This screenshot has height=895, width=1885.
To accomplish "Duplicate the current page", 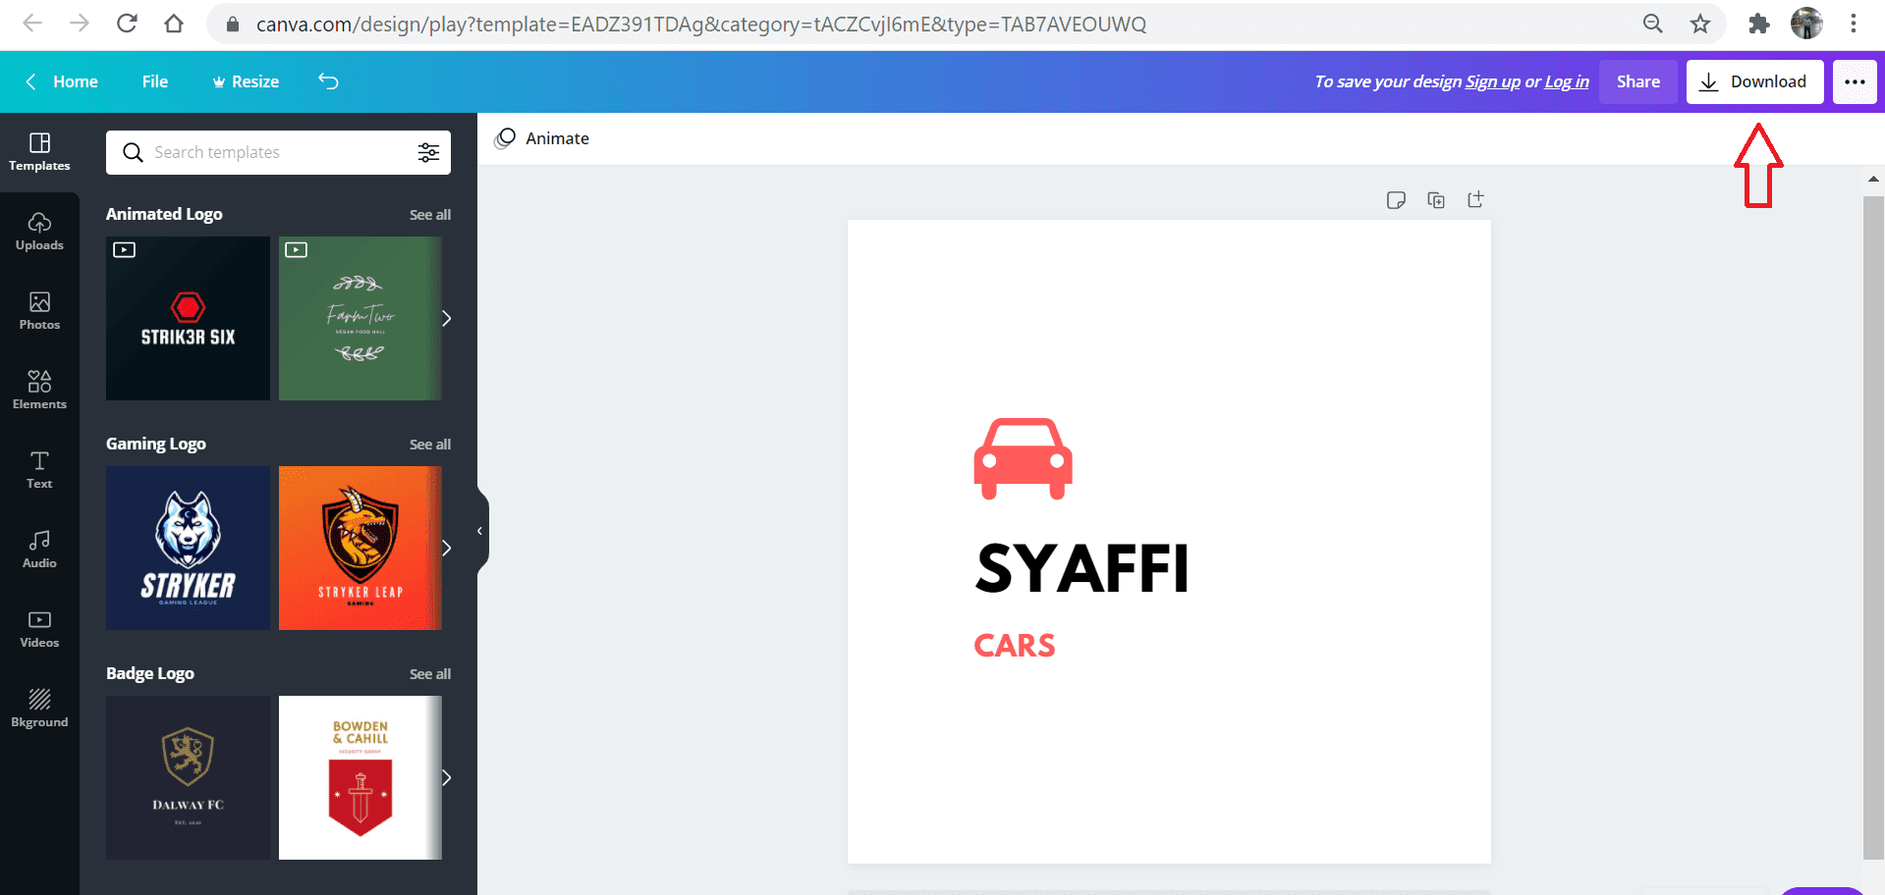I will [x=1435, y=199].
